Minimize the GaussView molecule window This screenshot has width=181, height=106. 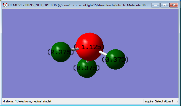(x=155, y=5)
